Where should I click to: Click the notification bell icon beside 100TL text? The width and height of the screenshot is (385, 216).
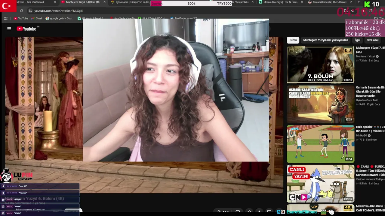378,28
